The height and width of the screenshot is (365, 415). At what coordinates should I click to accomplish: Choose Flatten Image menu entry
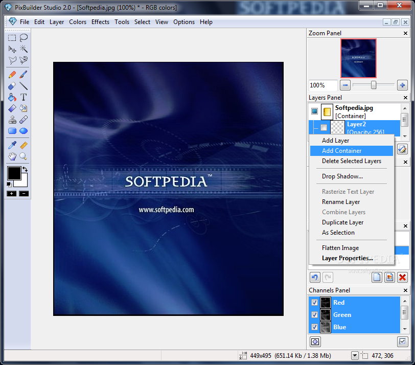[x=352, y=248]
